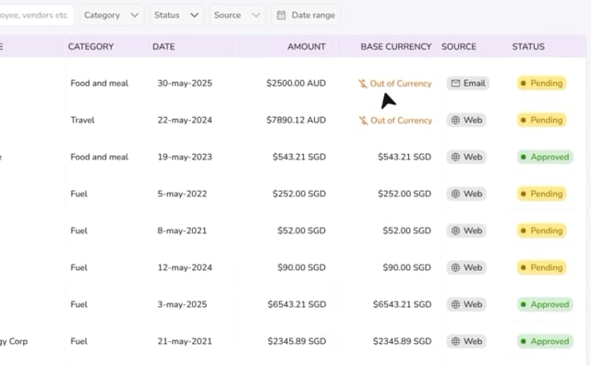This screenshot has height=366, width=591.
Task: Click the out-of-currency icon on $2500.00 AUD row
Action: (363, 84)
